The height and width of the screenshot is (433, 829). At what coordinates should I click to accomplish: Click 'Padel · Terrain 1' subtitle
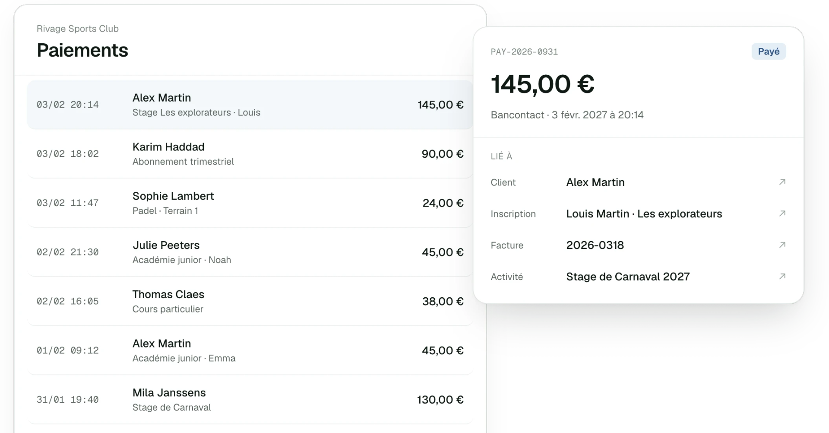tap(165, 211)
